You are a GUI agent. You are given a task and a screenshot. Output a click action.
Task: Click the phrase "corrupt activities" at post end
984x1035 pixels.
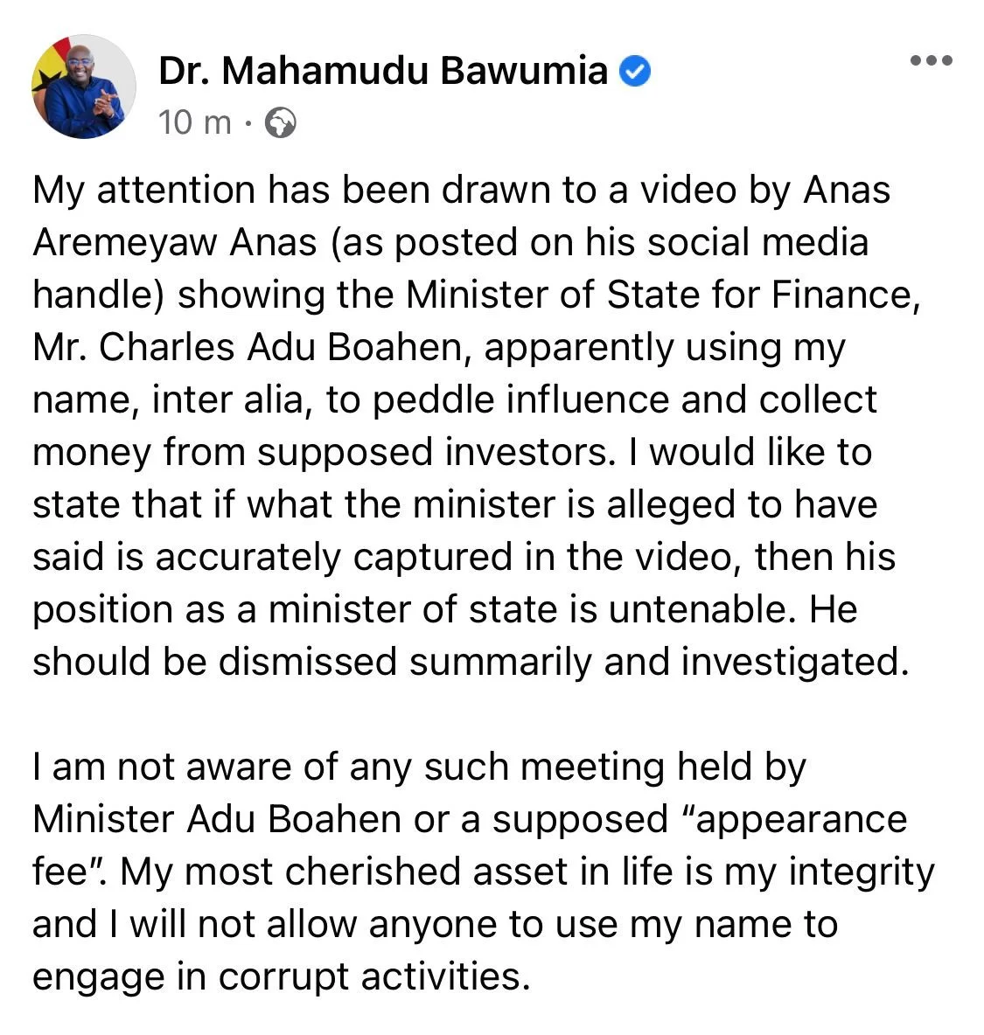(374, 976)
